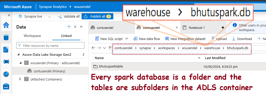Click wsusendel in the breadcrumb path
The height and width of the screenshot is (94, 266).
[190, 48]
